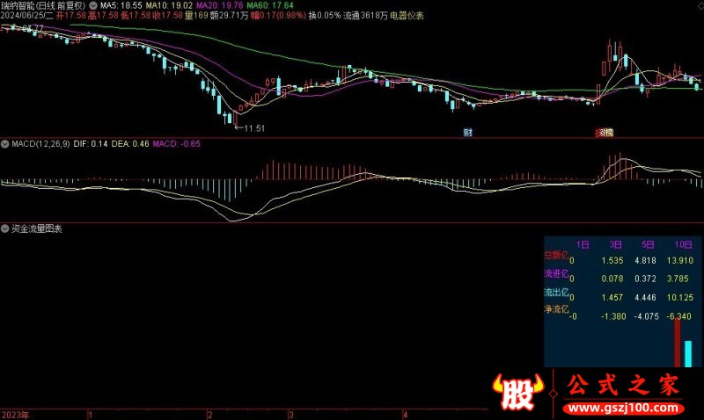Click the 10-day net flow -6.340
Screen dimensions: 704x420
(678, 316)
